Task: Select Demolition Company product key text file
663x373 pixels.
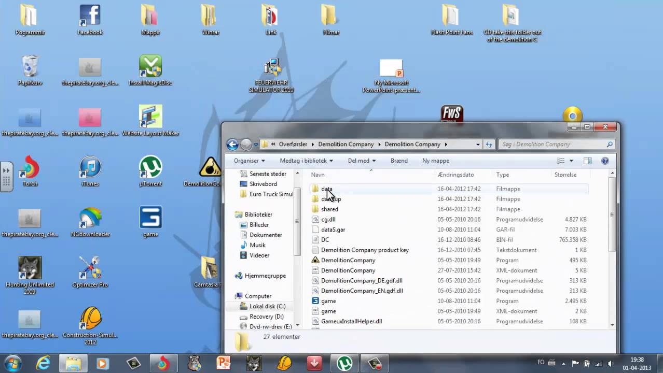Action: tap(360, 250)
